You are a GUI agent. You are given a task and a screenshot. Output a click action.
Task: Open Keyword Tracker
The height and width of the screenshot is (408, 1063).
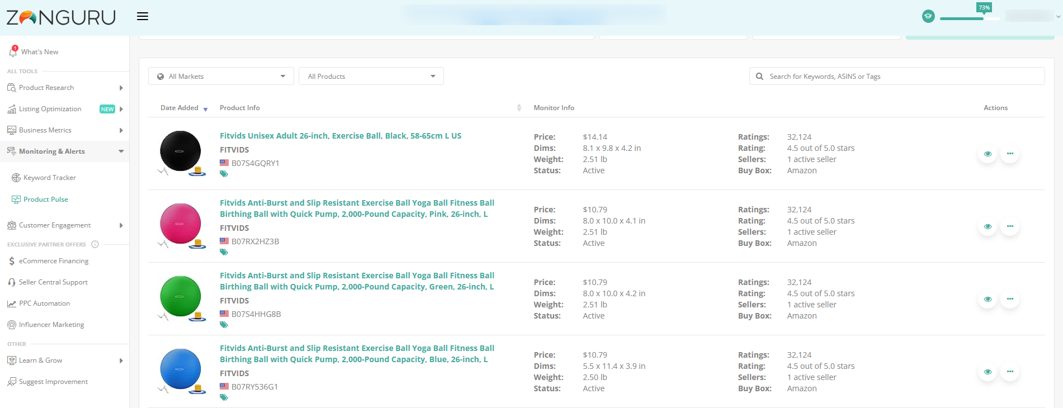50,178
